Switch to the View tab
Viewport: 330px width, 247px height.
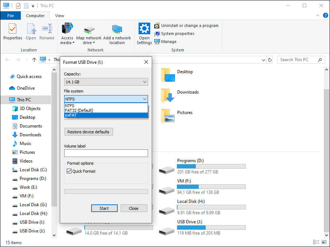point(59,16)
